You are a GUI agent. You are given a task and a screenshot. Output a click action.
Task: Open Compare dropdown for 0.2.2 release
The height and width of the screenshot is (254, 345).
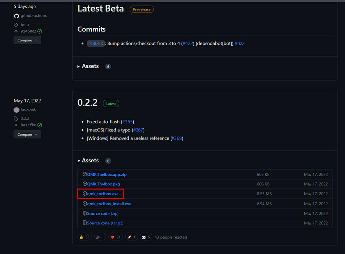28,134
